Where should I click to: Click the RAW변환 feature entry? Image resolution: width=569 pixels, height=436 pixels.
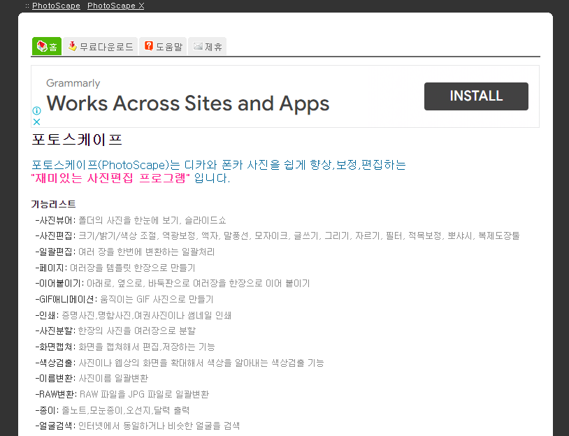click(x=122, y=394)
